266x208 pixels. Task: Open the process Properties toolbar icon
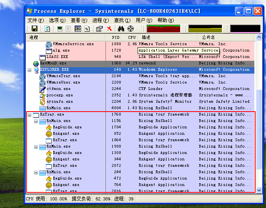[x=99, y=28]
